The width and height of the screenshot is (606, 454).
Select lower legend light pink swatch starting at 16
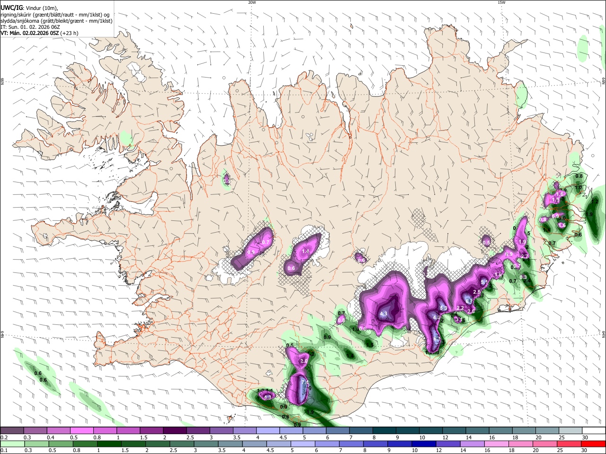(496, 444)
